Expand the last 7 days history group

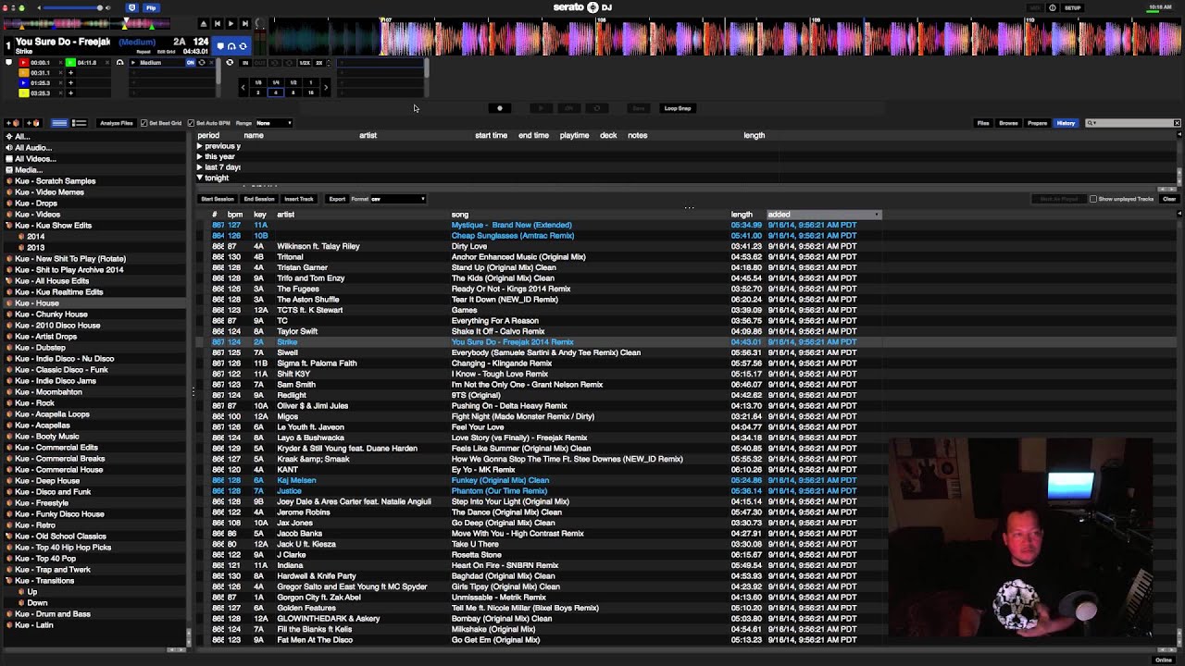[x=199, y=167]
